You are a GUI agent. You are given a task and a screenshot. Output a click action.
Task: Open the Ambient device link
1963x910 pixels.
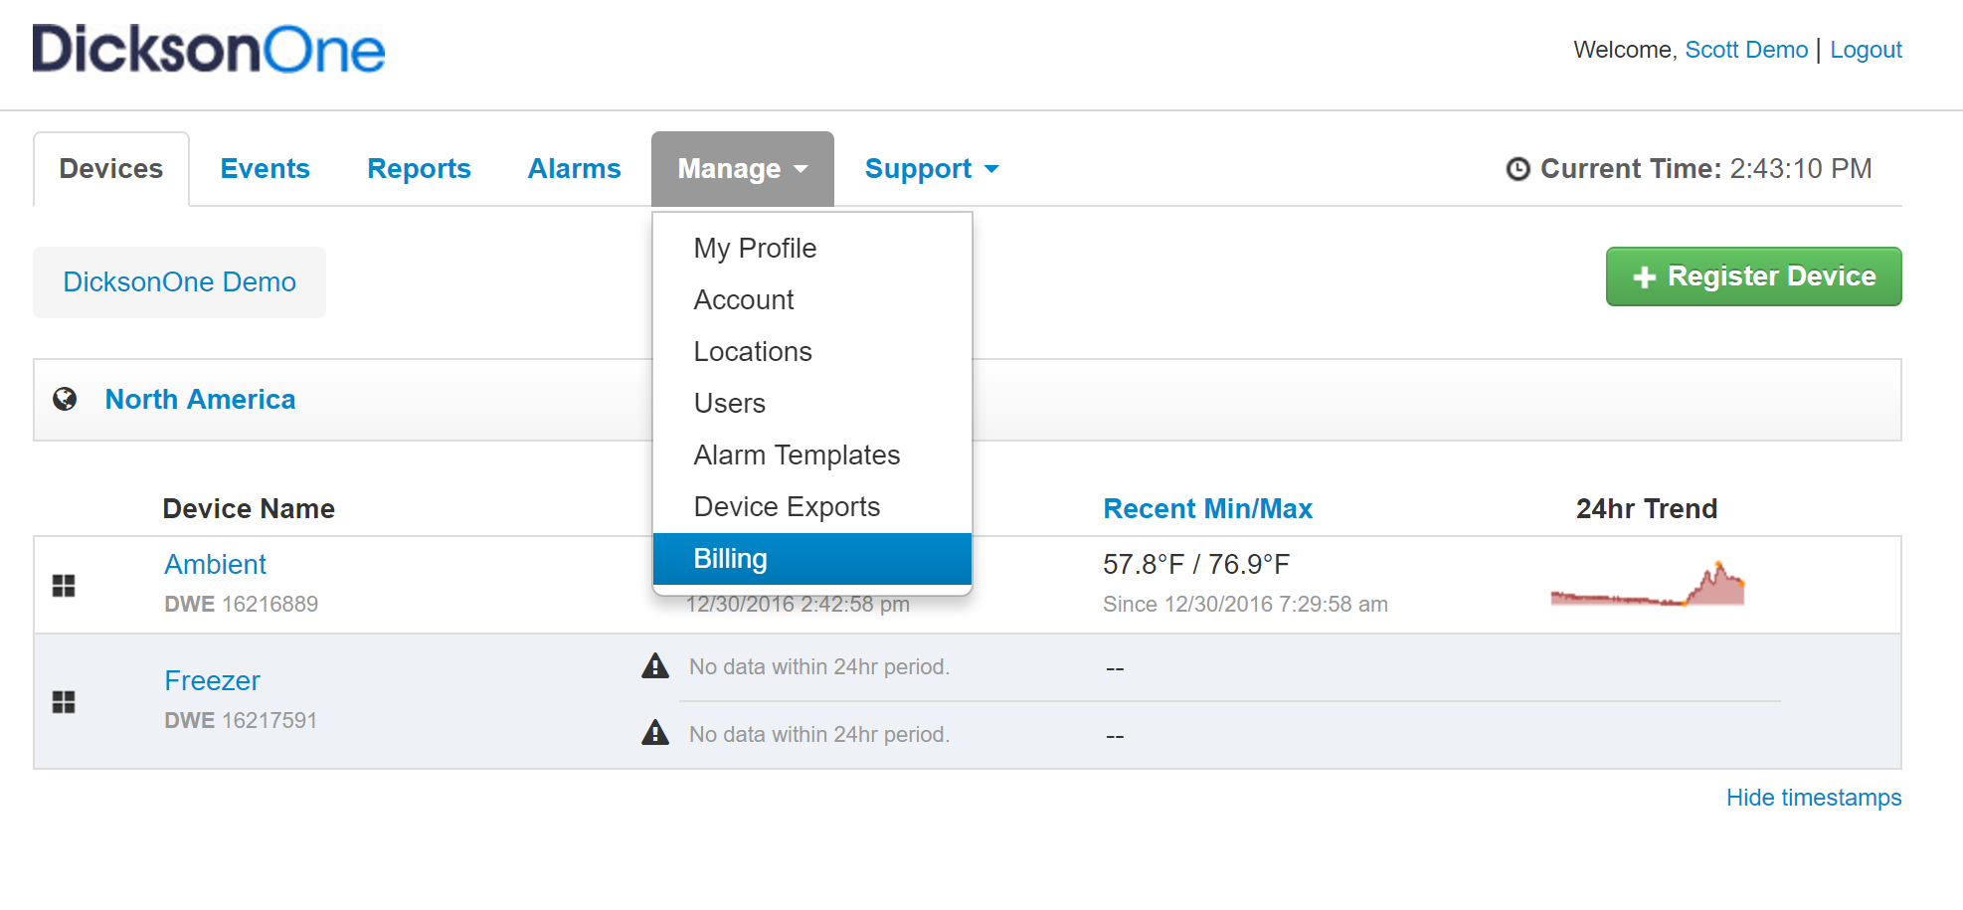(216, 565)
